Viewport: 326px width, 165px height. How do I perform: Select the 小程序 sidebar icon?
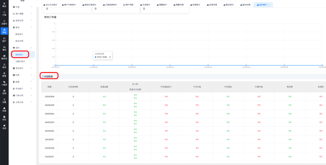(4, 83)
